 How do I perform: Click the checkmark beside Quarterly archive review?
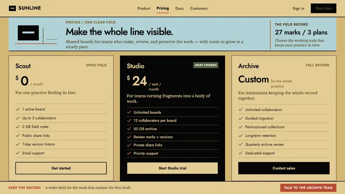pos(241,144)
